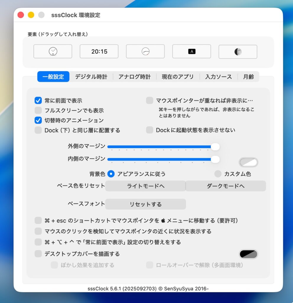Click the リセットする base font button

pyautogui.click(x=145, y=204)
